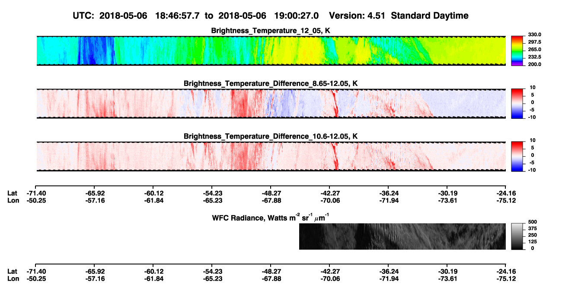Image resolution: width=562 pixels, height=288 pixels.
Task: Click longitude '-71.94' on the upper axis
Action: 388,200
